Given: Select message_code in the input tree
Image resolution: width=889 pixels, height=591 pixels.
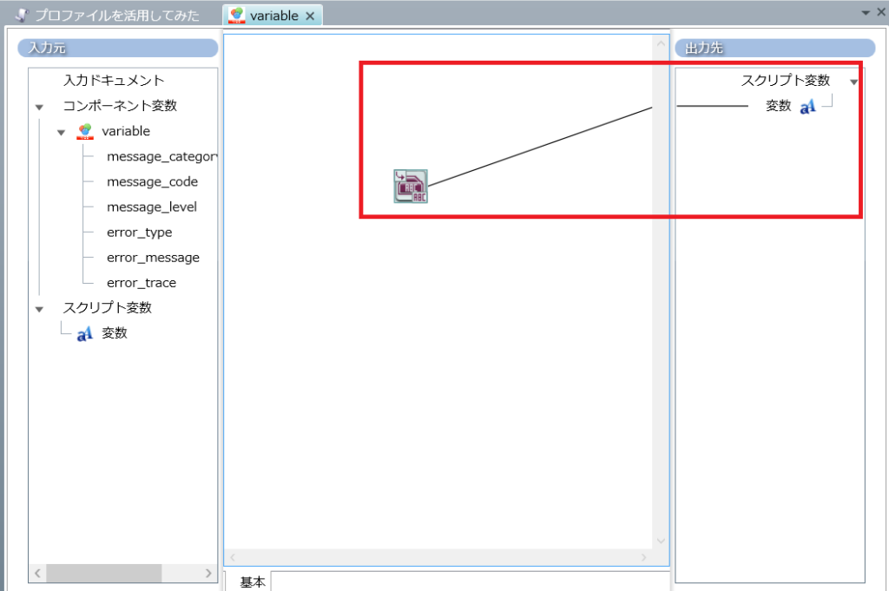Looking at the screenshot, I should click(x=152, y=182).
